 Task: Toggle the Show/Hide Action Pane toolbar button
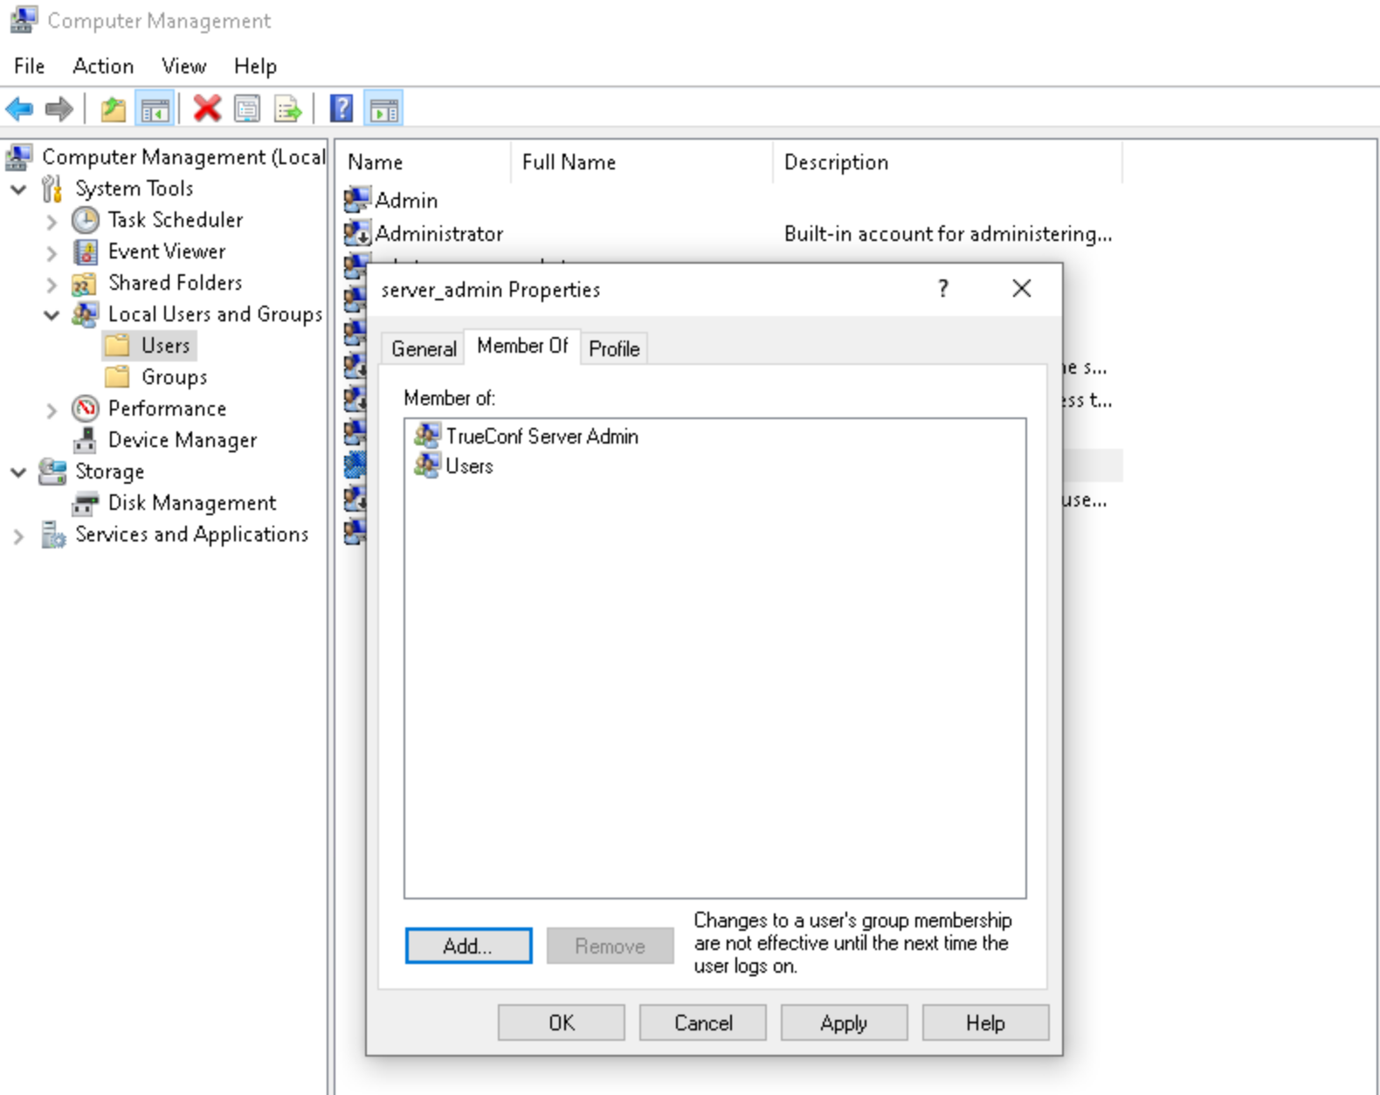[x=383, y=109]
